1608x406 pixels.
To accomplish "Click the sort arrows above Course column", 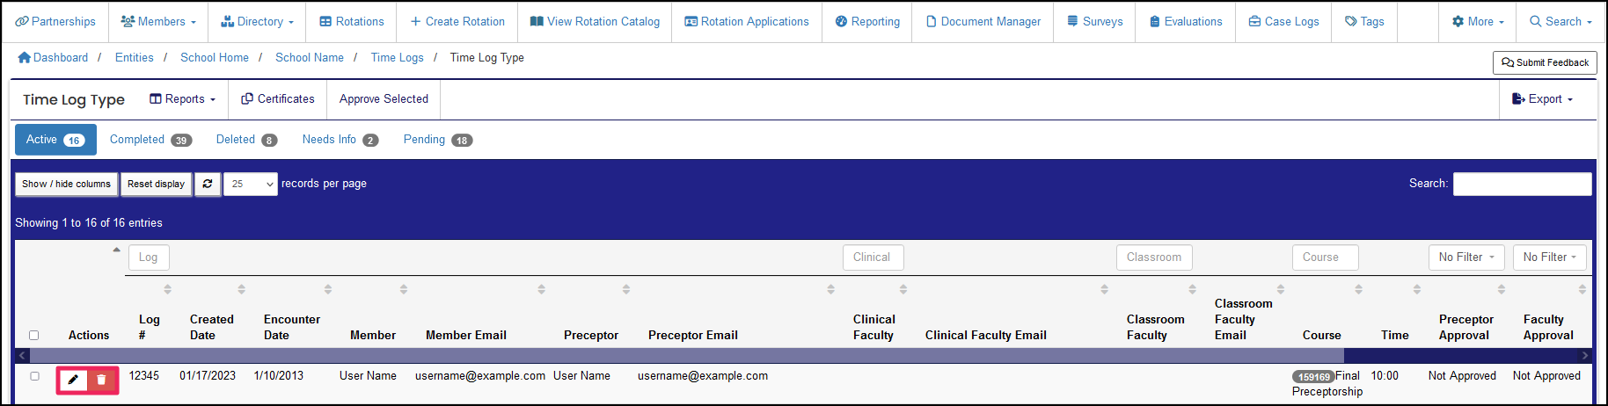I will tap(1358, 289).
